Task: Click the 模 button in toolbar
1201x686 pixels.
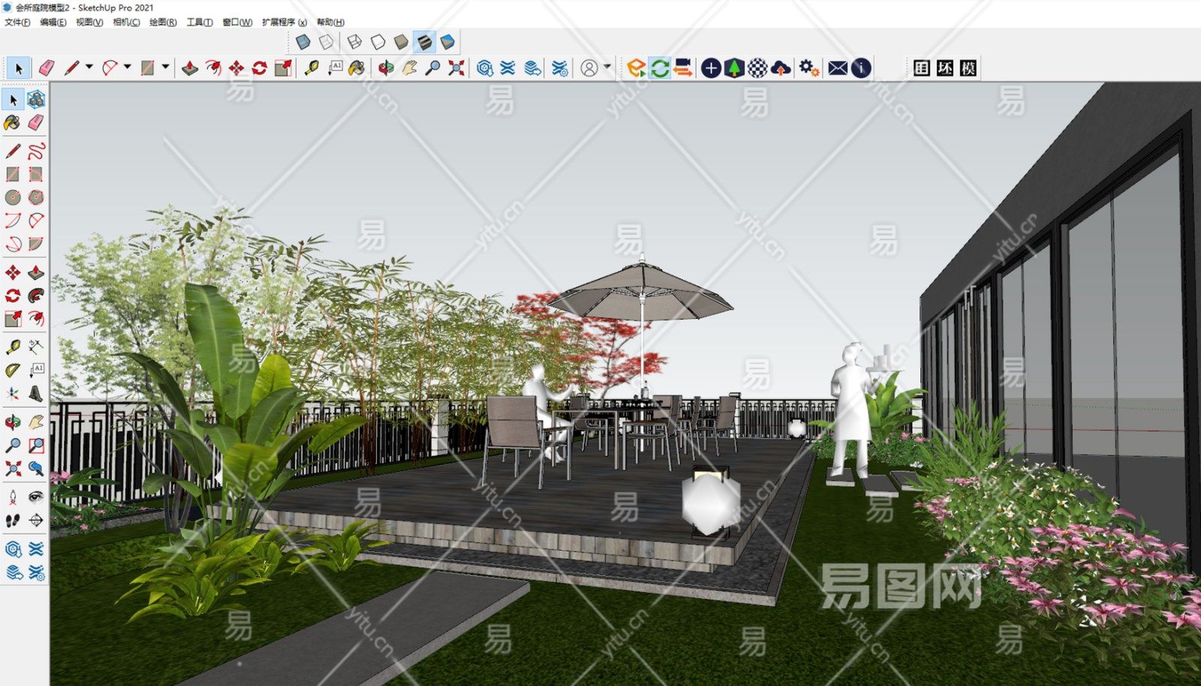Action: click(x=968, y=68)
